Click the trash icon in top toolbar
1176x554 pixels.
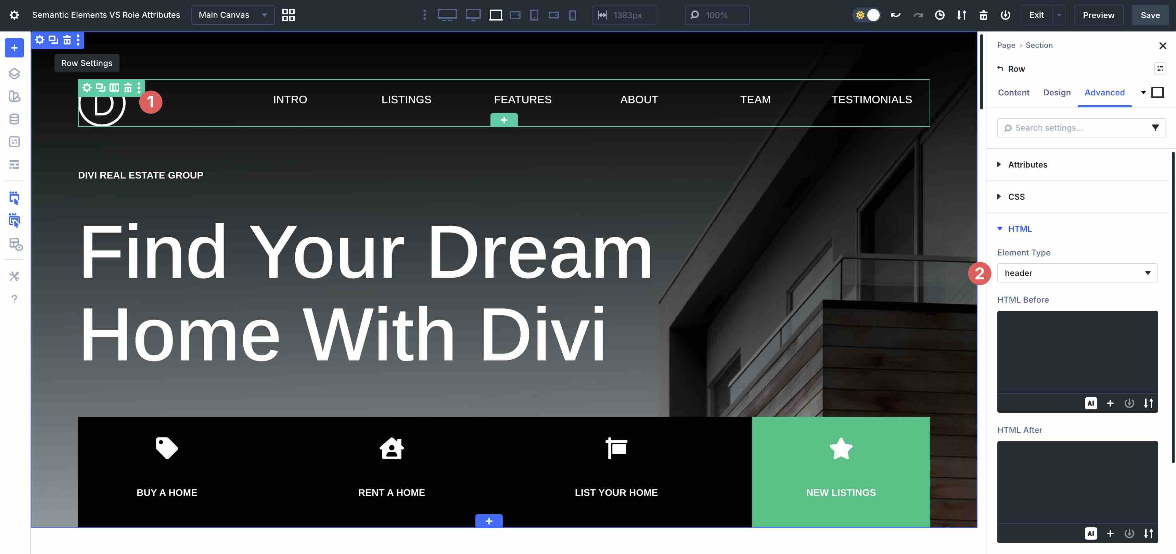983,15
